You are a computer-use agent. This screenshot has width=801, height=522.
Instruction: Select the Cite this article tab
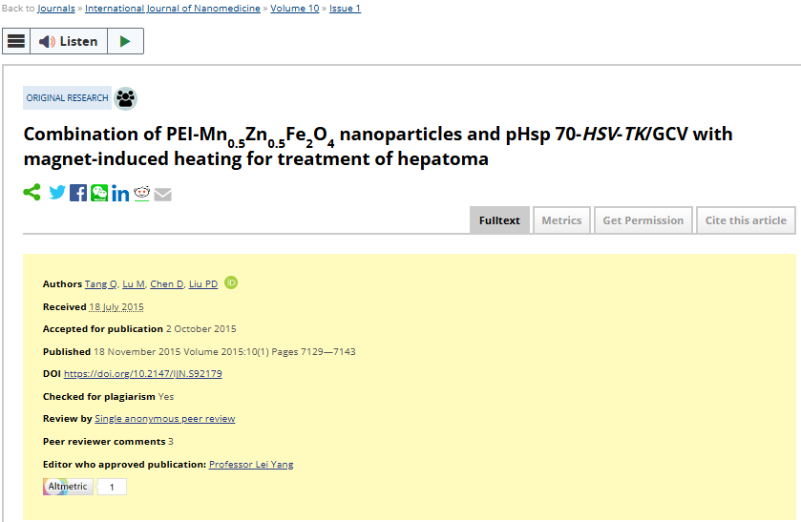[x=746, y=220]
